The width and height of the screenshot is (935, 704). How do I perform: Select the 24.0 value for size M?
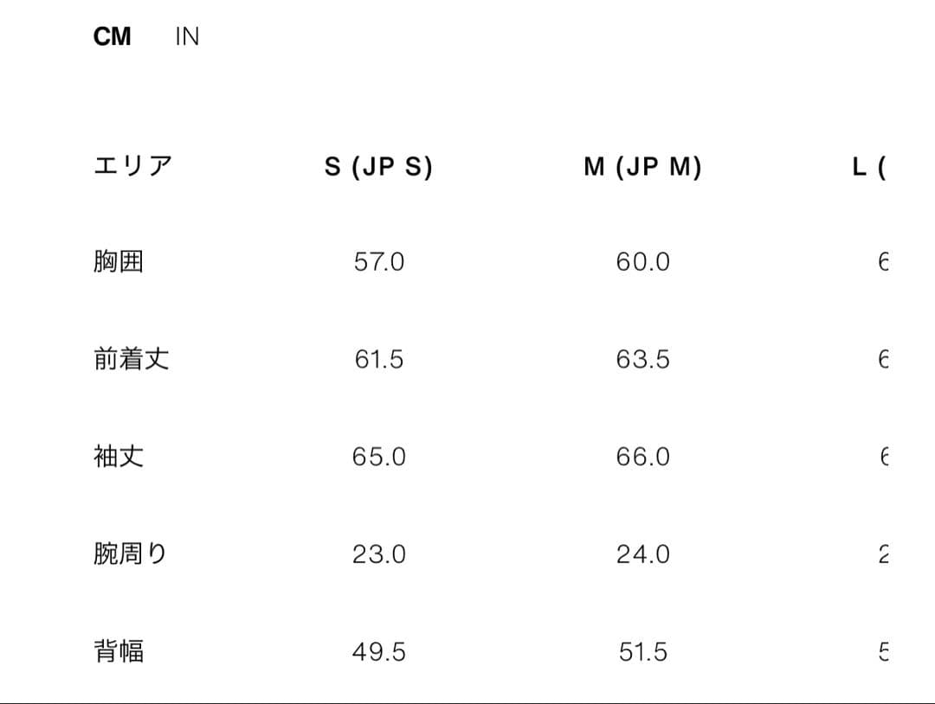[x=642, y=554]
